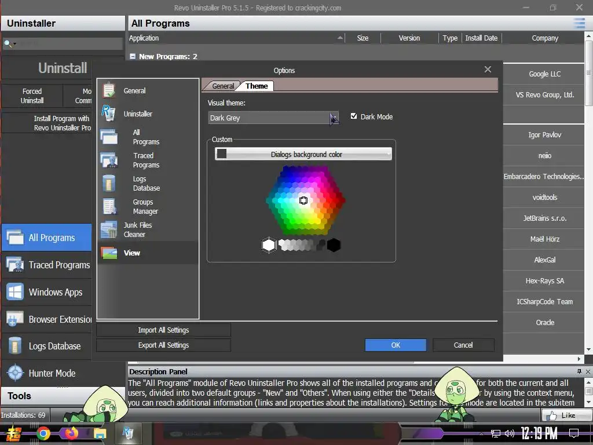Open General options icon in sidebar
The image size is (593, 445).
[x=109, y=90]
